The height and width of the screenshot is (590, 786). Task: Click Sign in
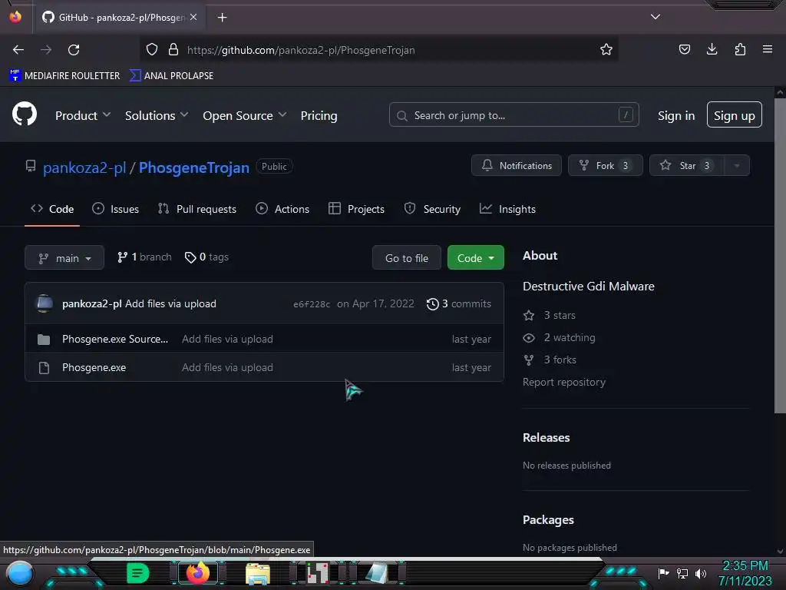[676, 115]
